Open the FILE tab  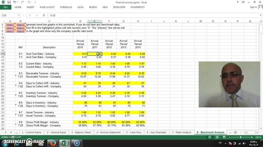(x=6, y=7)
